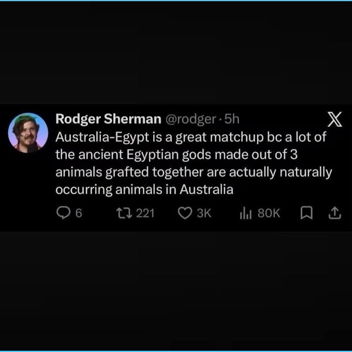The width and height of the screenshot is (352, 352).
Task: Click the line 'animals grafted together are actually'
Action: [194, 172]
